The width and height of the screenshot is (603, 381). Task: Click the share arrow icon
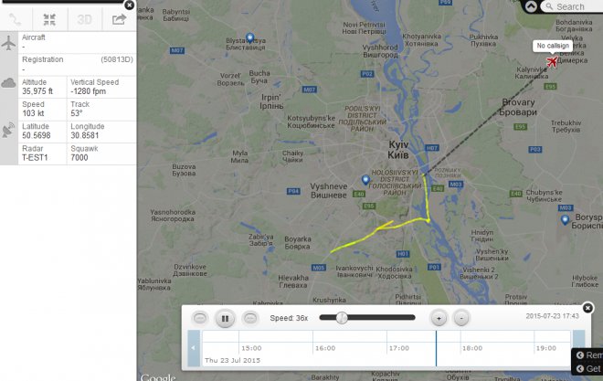119,19
